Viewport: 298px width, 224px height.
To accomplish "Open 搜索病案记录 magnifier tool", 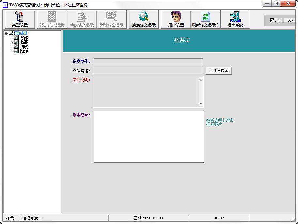I will 144,19.
